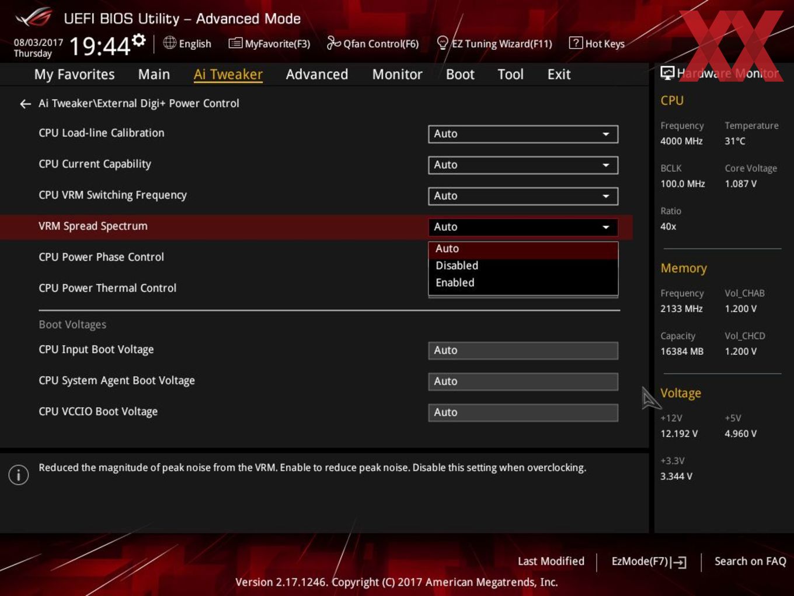Screen dimensions: 794x596
Task: Collapse the VRM Spread Spectrum dropdown
Action: pos(523,227)
